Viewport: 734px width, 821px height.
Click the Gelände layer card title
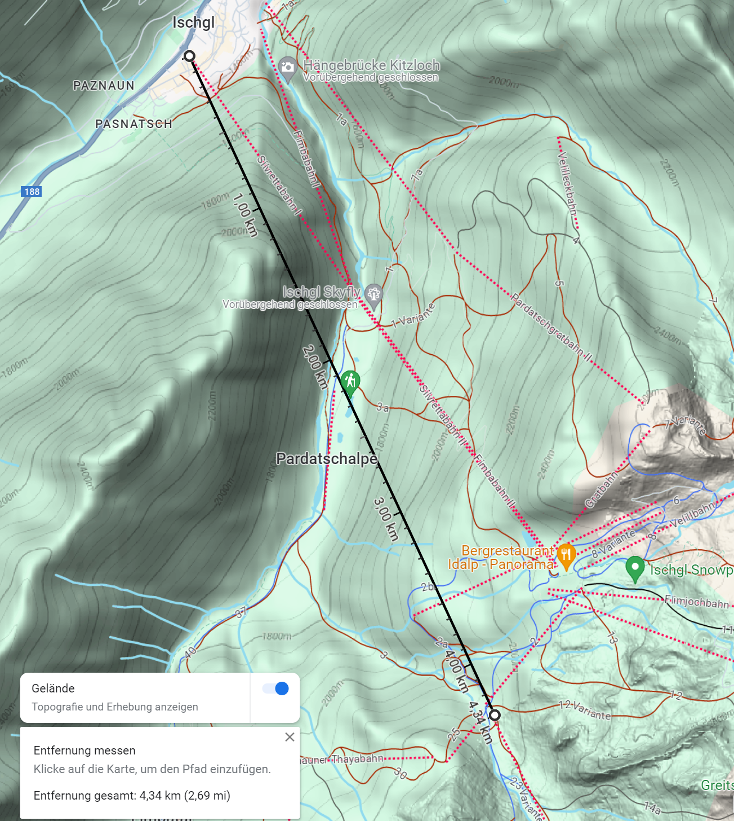click(54, 688)
